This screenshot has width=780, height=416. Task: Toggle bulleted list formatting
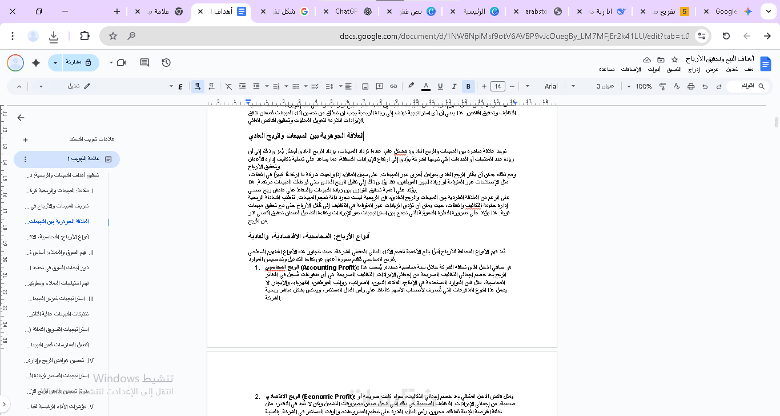click(295, 86)
